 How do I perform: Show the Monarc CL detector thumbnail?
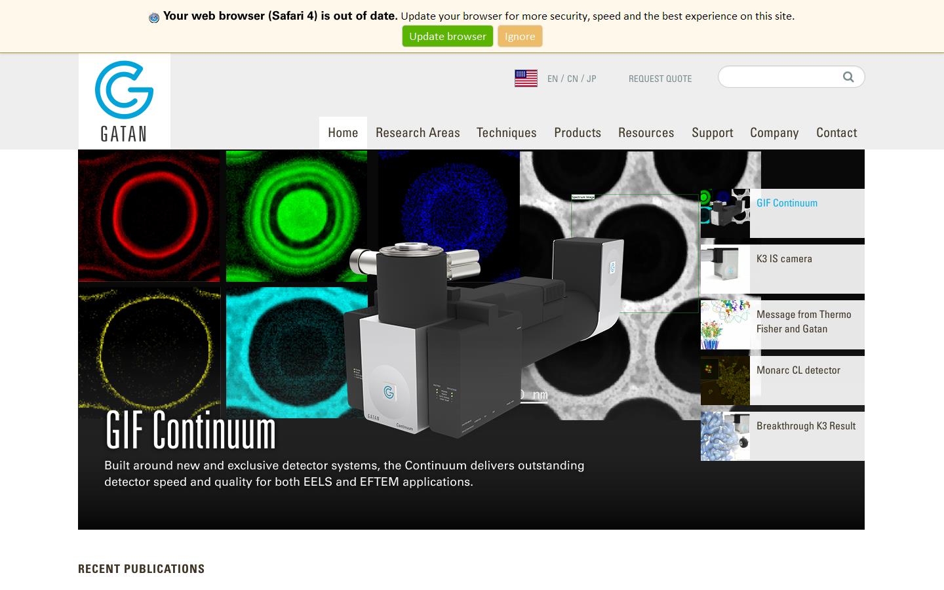click(725, 380)
